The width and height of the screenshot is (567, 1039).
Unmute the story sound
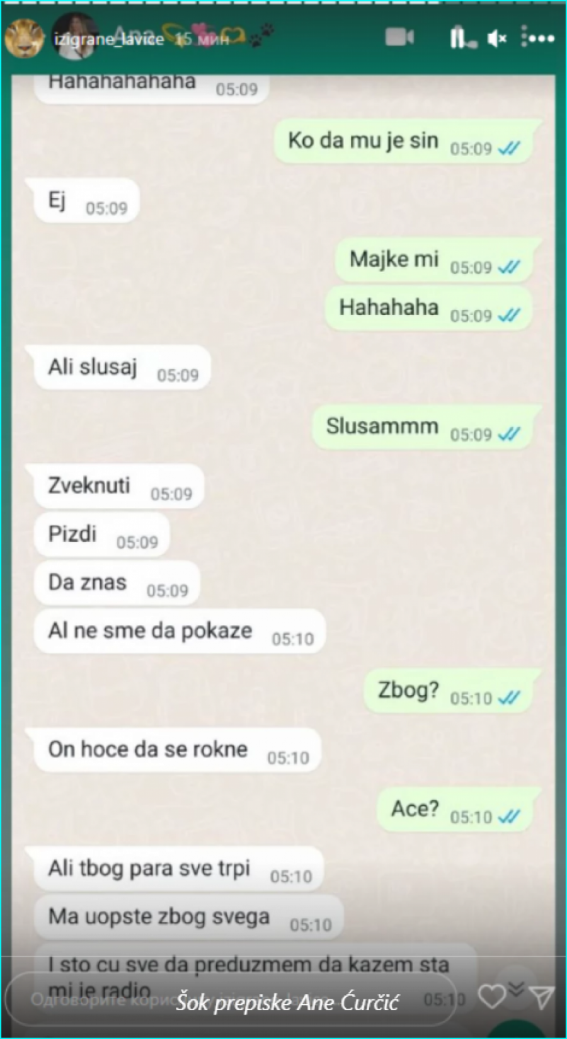[497, 39]
